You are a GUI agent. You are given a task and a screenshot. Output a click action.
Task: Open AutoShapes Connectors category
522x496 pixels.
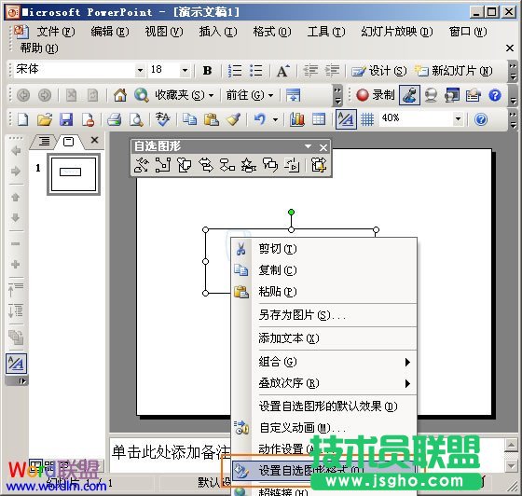click(163, 165)
